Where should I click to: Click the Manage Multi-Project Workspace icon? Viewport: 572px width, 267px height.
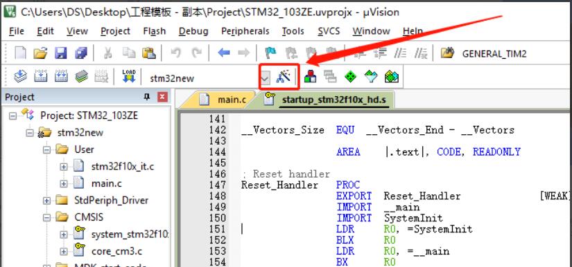pos(330,76)
